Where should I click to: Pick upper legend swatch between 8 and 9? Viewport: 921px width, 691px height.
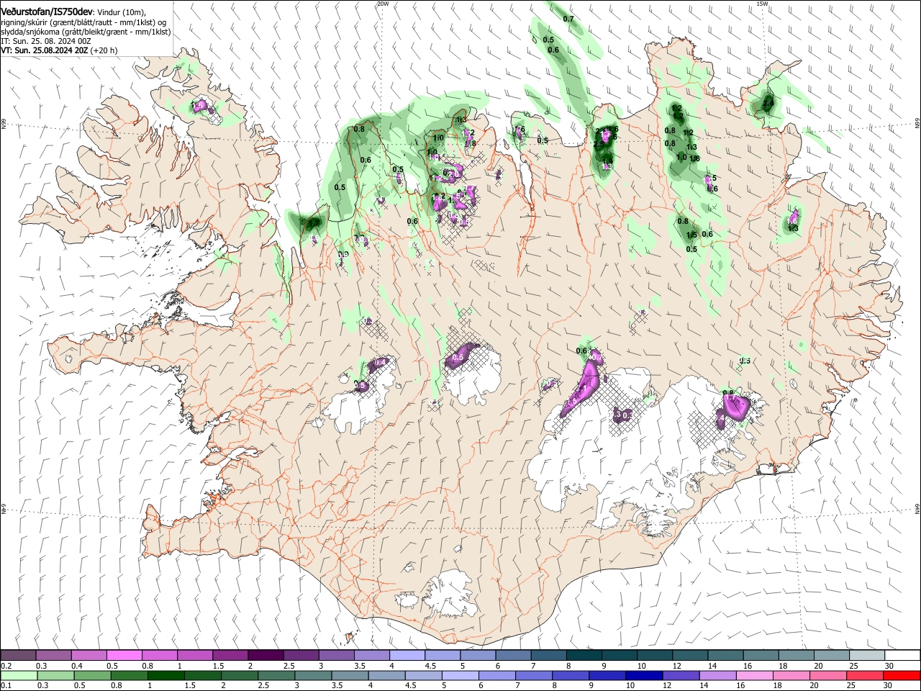pos(584,655)
